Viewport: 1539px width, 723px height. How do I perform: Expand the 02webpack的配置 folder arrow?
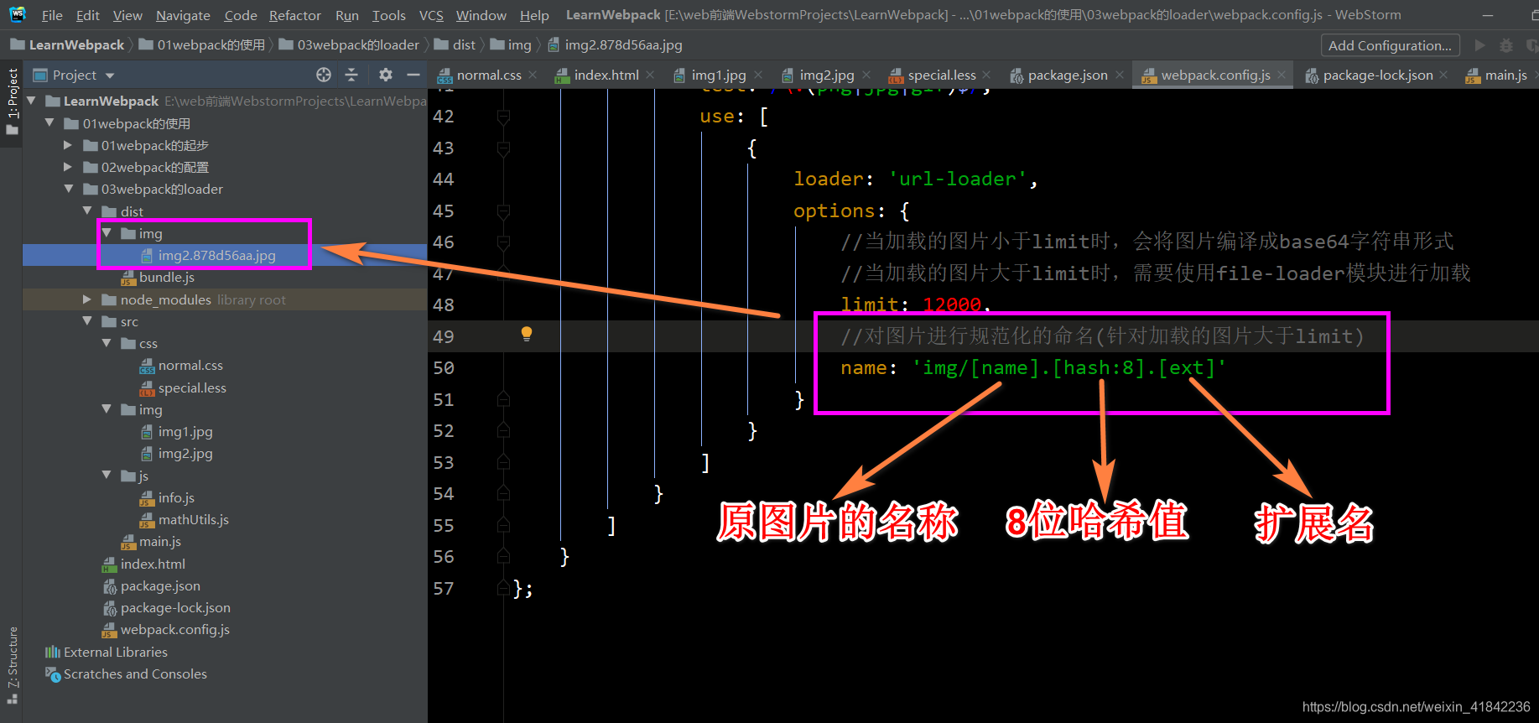click(69, 167)
